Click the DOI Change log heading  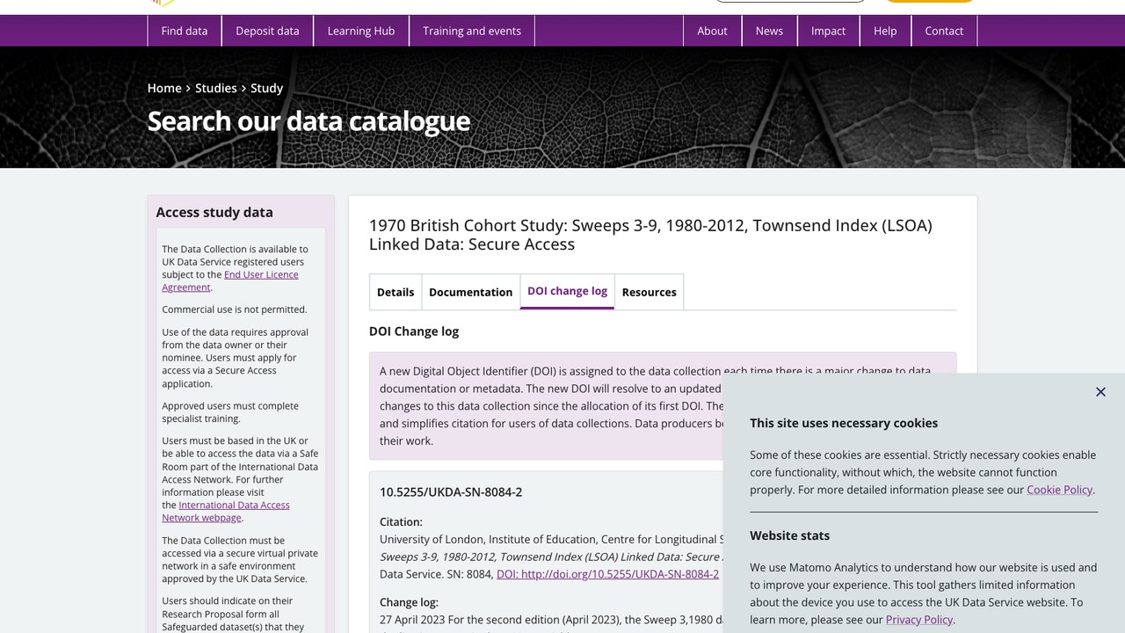coord(414,331)
